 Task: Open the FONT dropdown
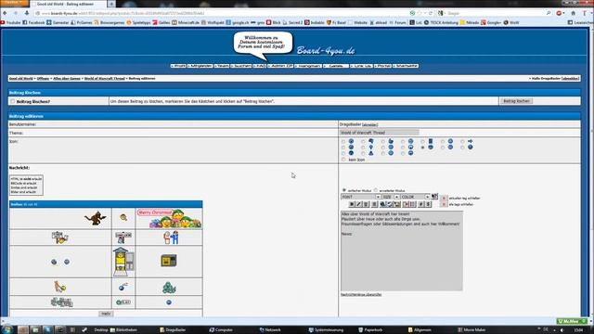tap(361, 197)
